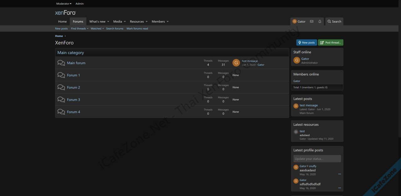The height and width of the screenshot is (196, 401).
Task: Open the alerts bell icon
Action: tap(320, 21)
